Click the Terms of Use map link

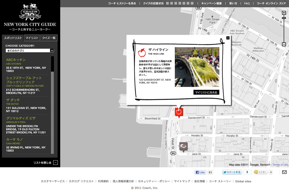click(280, 164)
